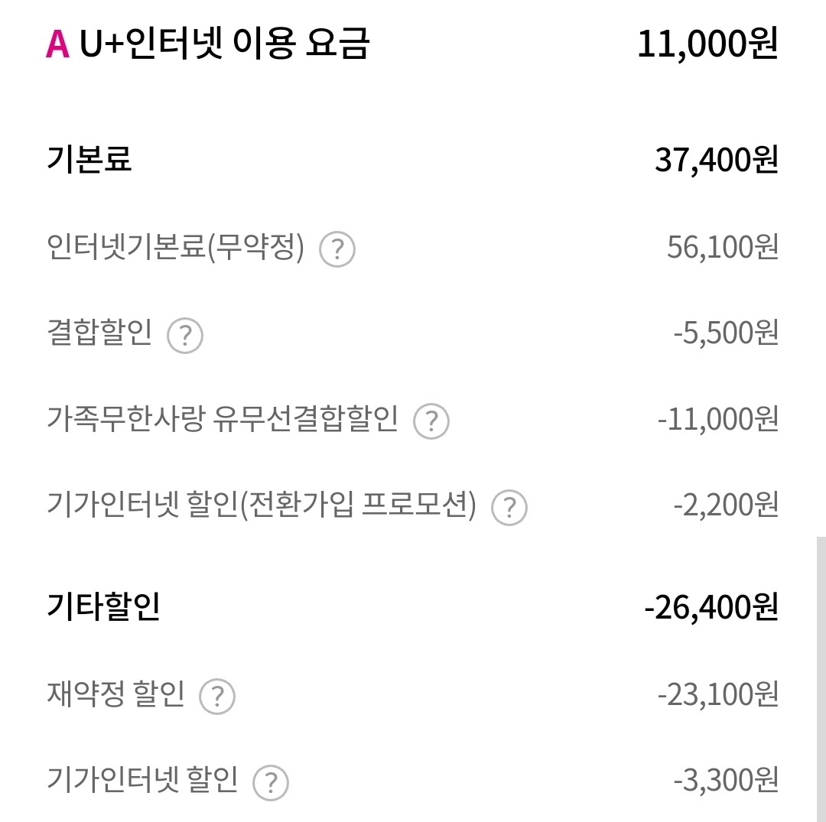Select the 재약정 할인 label text
The width and height of the screenshot is (826, 822).
coord(115,695)
